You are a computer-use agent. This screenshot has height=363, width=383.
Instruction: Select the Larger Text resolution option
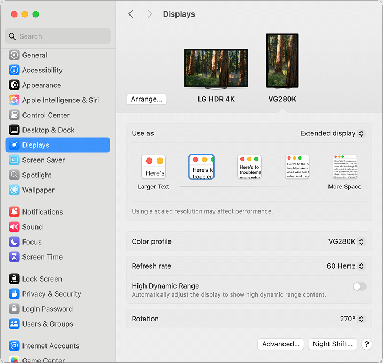[154, 167]
